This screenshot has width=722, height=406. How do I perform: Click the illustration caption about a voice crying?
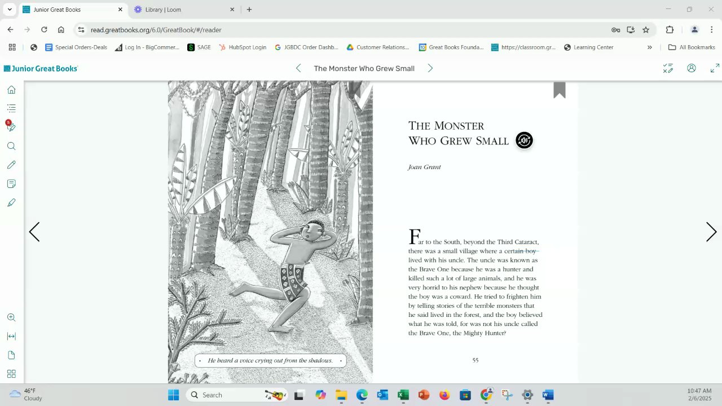[x=270, y=360]
